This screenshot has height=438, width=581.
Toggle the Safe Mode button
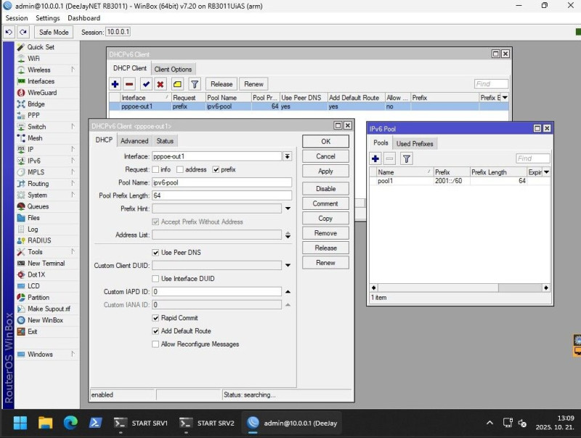click(x=54, y=32)
